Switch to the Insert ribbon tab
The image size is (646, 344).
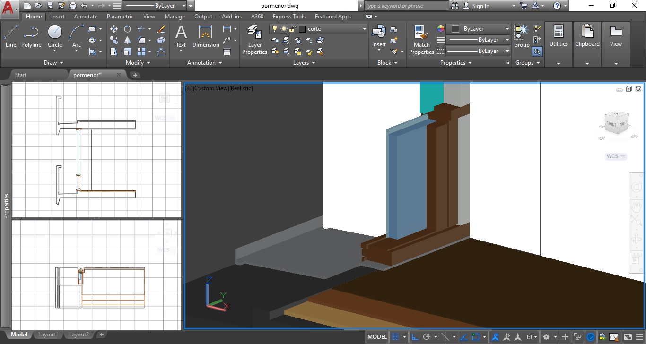pyautogui.click(x=58, y=17)
